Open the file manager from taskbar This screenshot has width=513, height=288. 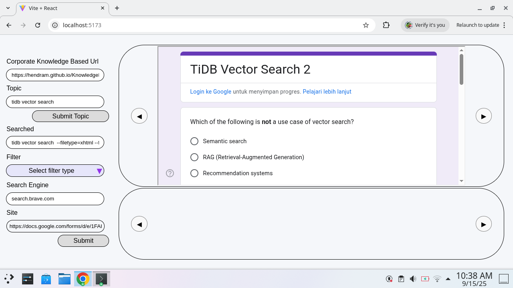(65, 279)
